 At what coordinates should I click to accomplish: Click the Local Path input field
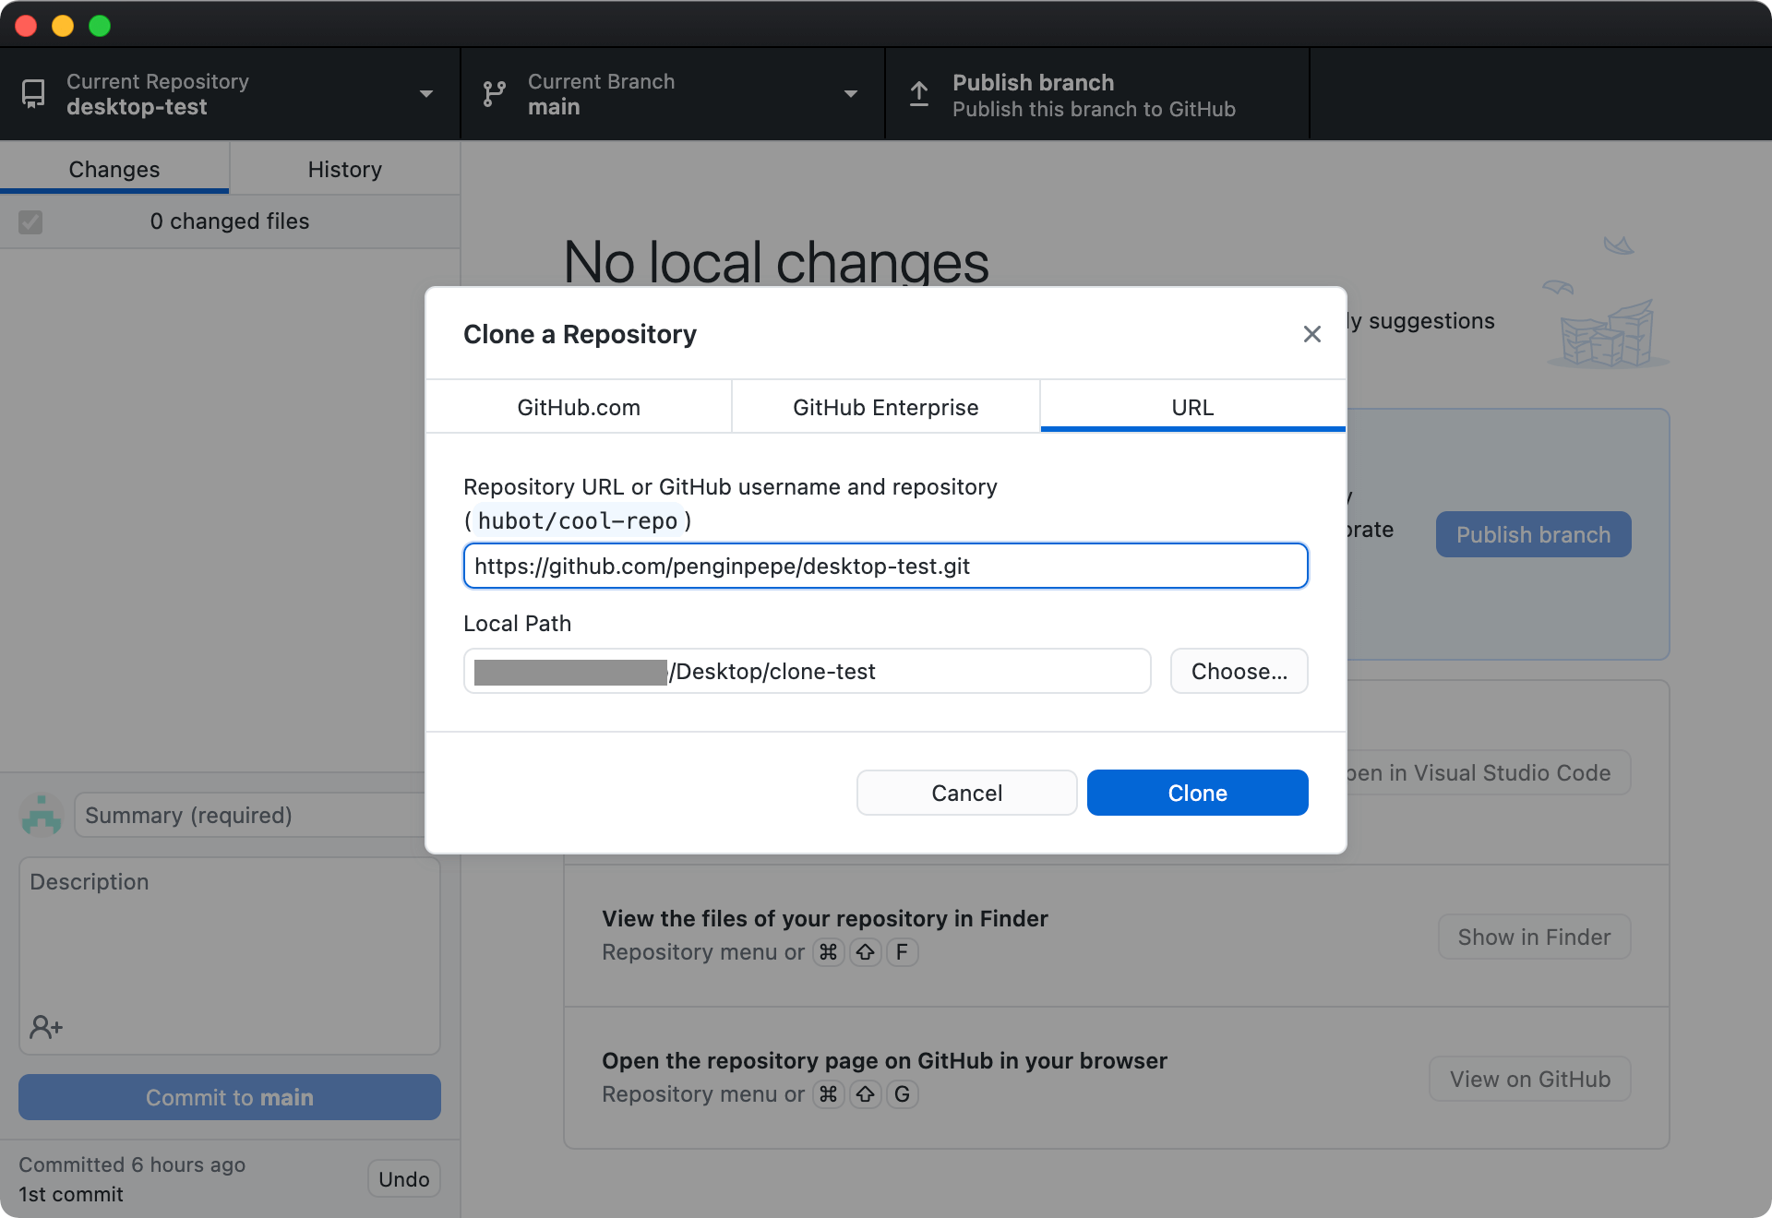coord(808,671)
